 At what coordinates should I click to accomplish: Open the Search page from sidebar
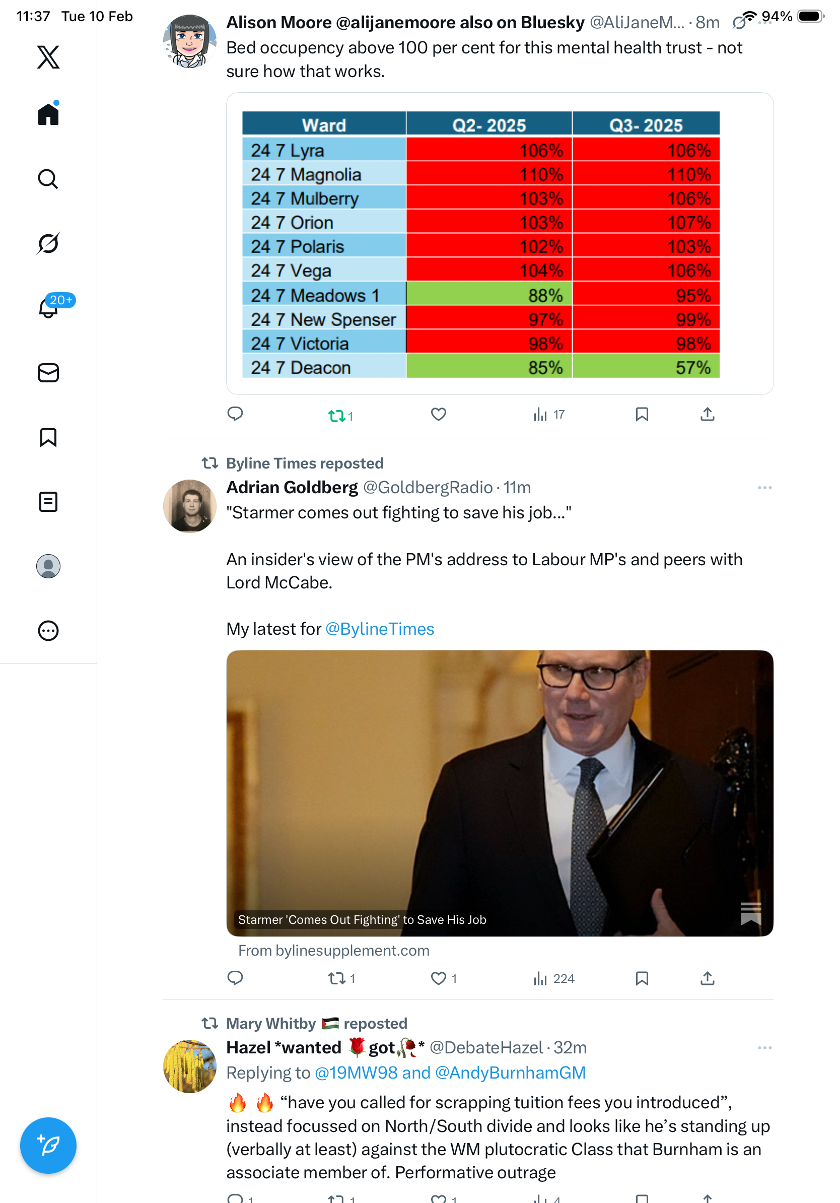click(x=48, y=179)
